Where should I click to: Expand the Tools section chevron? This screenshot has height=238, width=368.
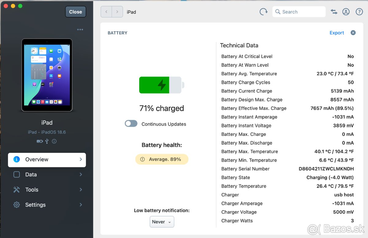click(x=81, y=190)
